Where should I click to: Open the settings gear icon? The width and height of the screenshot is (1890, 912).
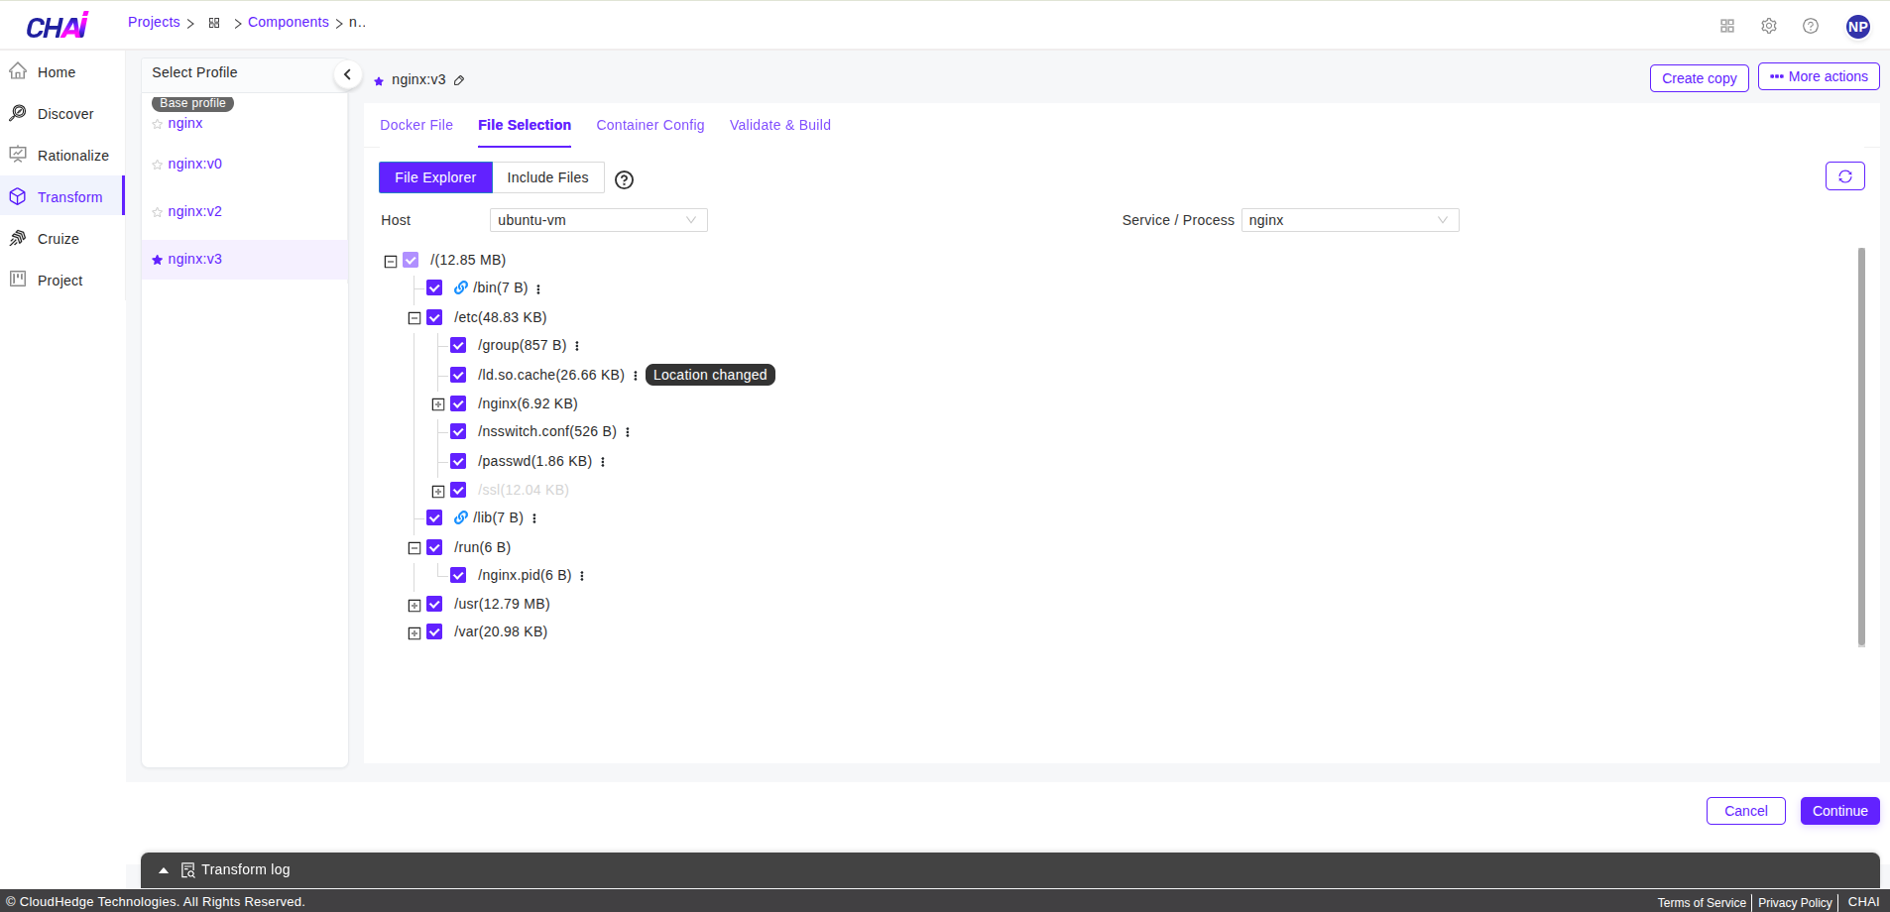coord(1769,26)
